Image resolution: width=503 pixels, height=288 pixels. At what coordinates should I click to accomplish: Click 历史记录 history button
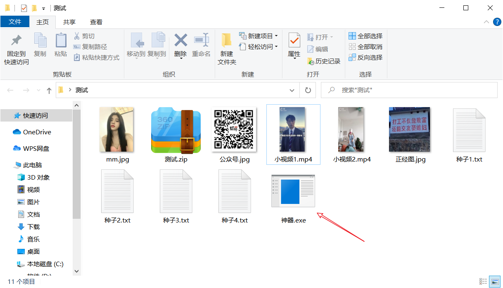(324, 61)
